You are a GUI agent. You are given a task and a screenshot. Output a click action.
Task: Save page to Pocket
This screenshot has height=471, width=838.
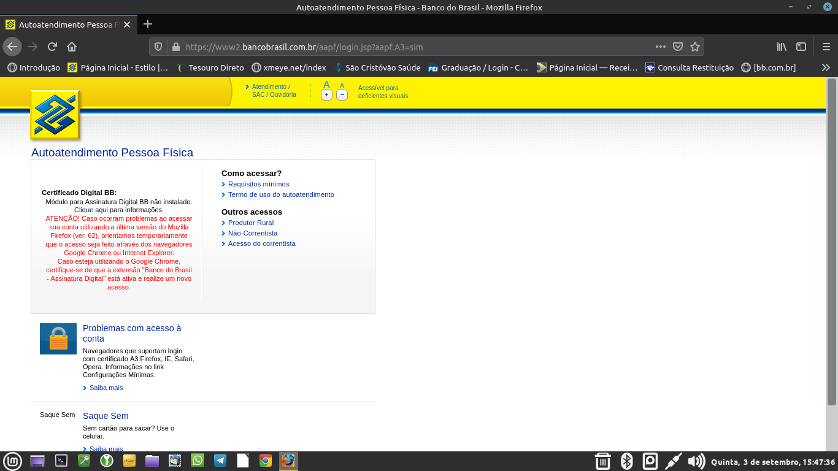click(678, 47)
